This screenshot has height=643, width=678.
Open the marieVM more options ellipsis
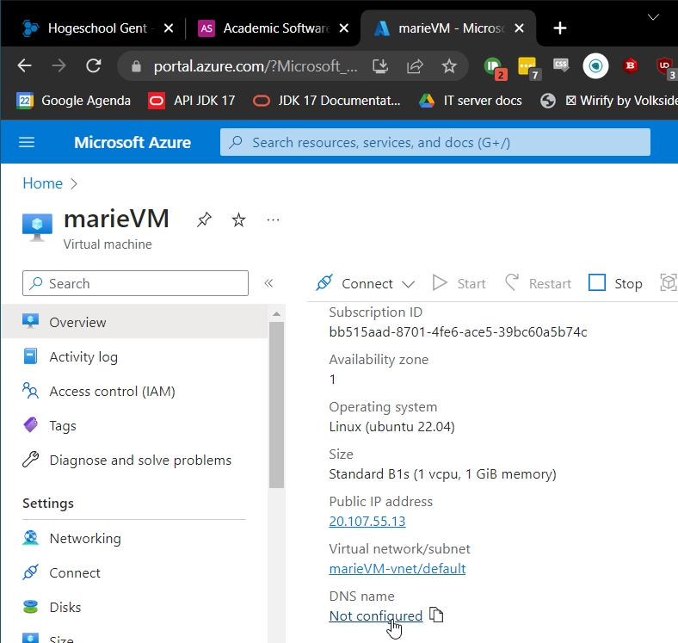tap(273, 219)
